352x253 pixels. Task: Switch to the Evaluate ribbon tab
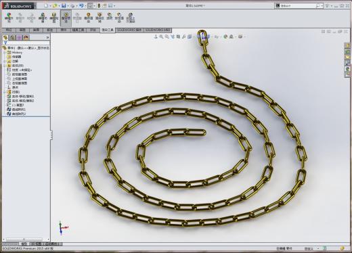[x=93, y=30]
